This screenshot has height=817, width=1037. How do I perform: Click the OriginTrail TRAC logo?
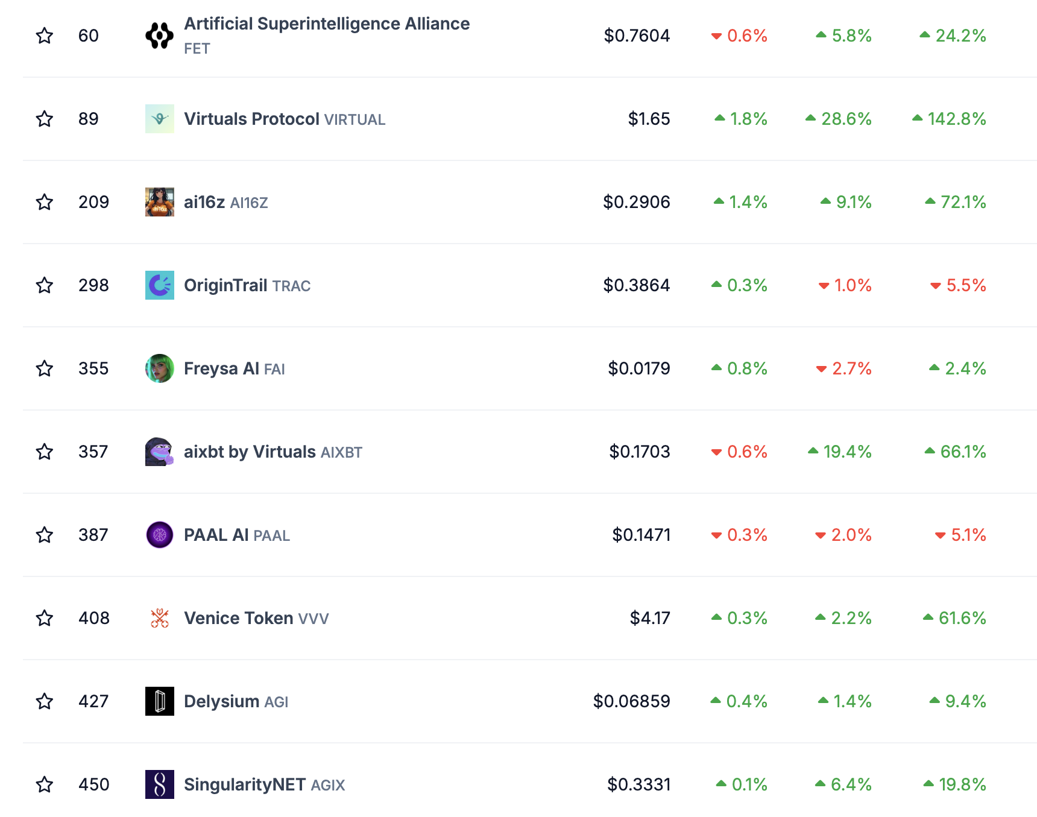(x=159, y=285)
